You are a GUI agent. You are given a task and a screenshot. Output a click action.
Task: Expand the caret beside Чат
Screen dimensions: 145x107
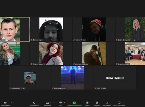coord(64,103)
